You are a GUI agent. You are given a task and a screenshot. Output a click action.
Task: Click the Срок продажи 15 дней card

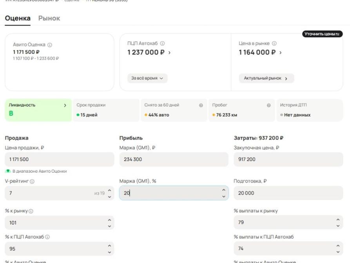click(x=106, y=110)
